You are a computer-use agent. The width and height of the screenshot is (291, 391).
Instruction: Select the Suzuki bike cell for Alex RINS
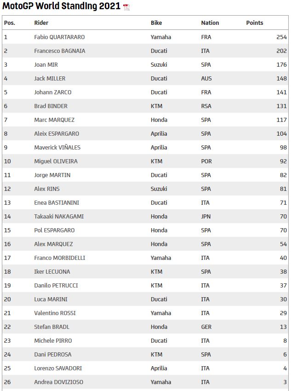tap(159, 189)
